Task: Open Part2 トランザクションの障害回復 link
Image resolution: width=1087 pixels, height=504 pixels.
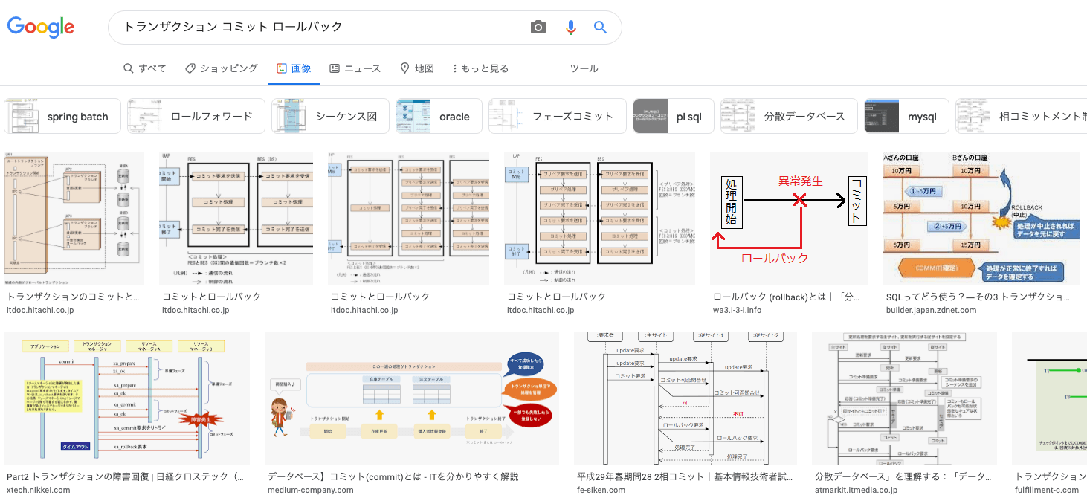Action: [x=125, y=476]
